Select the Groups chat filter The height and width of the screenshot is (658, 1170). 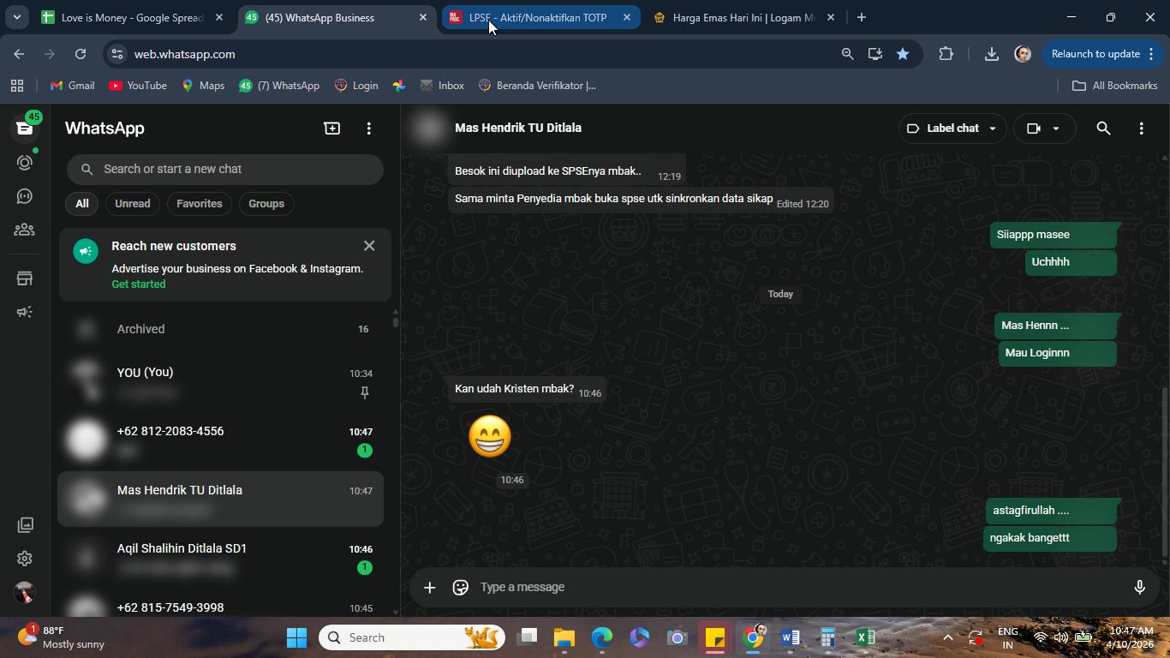click(x=266, y=204)
